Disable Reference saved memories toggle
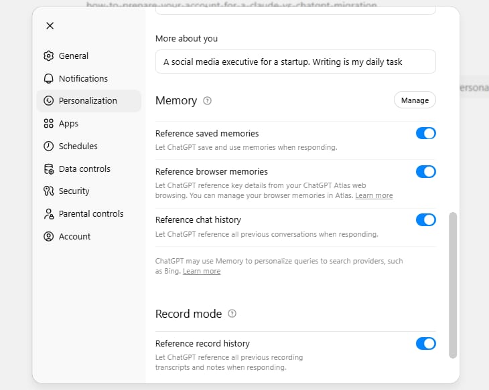This screenshot has width=489, height=390. tap(425, 133)
